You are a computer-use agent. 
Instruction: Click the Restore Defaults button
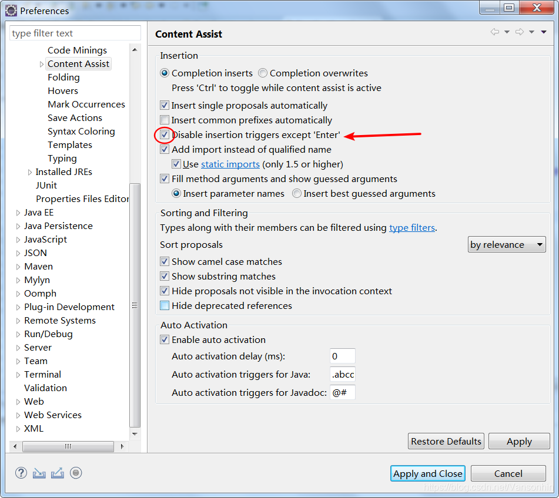click(x=446, y=442)
